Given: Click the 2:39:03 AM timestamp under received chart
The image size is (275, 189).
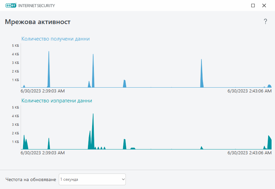Looking at the screenshot, I should click(43, 91).
